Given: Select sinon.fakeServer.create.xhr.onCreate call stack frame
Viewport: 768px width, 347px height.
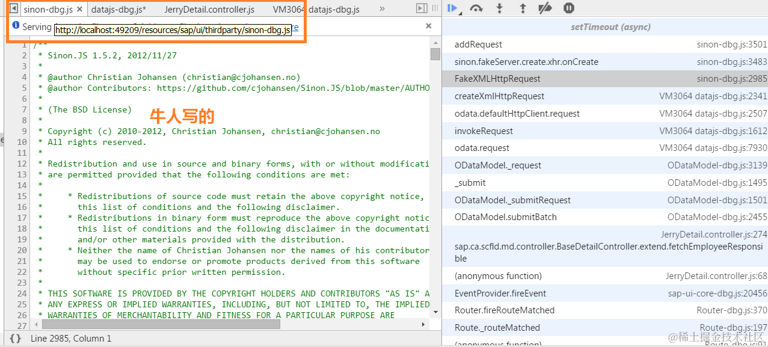Looking at the screenshot, I should [604, 62].
